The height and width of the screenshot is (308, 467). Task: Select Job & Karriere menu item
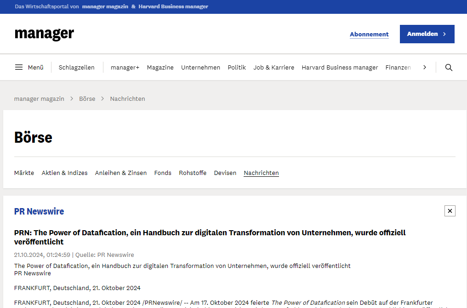click(x=273, y=67)
